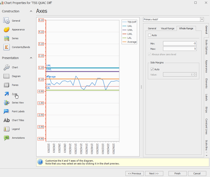The width and height of the screenshot is (210, 177).
Task: Collapse the Presentation section
Action: tap(31, 58)
